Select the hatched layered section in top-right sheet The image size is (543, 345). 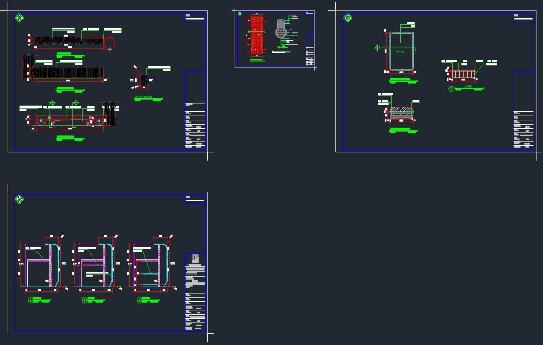pos(402,113)
